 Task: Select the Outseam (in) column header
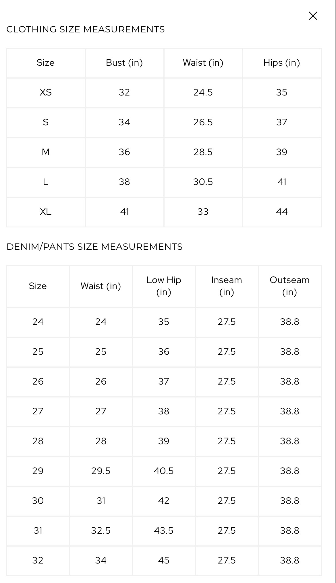point(289,286)
